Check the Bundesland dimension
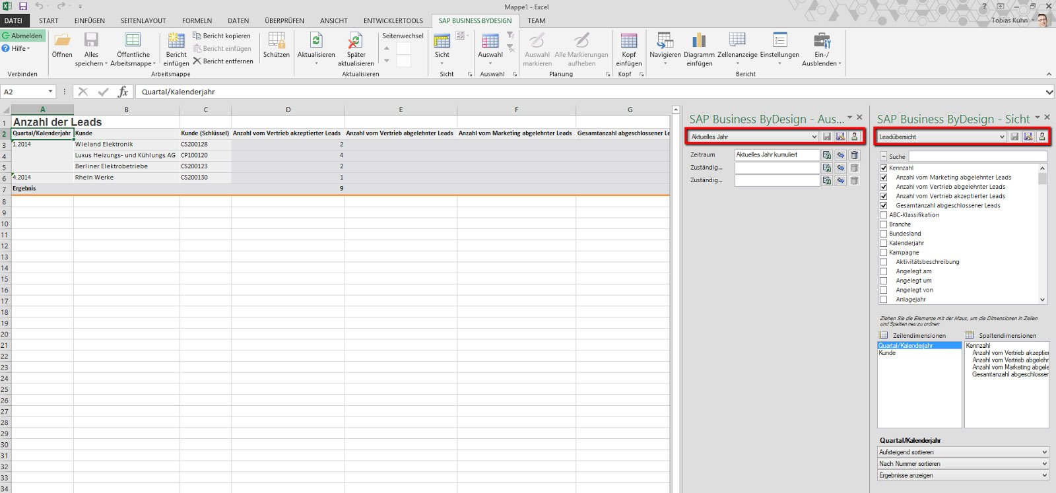Viewport: 1056px width, 493px height. tap(884, 234)
